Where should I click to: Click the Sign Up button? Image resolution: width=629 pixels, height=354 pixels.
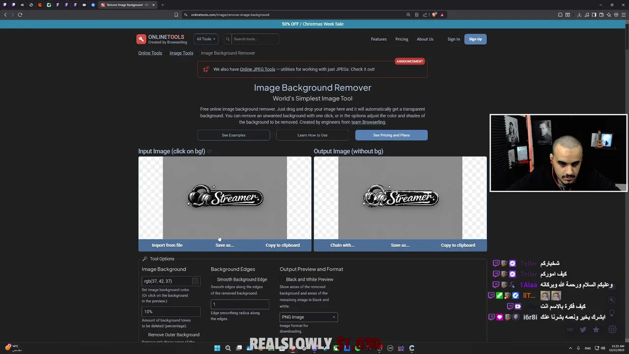pyautogui.click(x=475, y=39)
